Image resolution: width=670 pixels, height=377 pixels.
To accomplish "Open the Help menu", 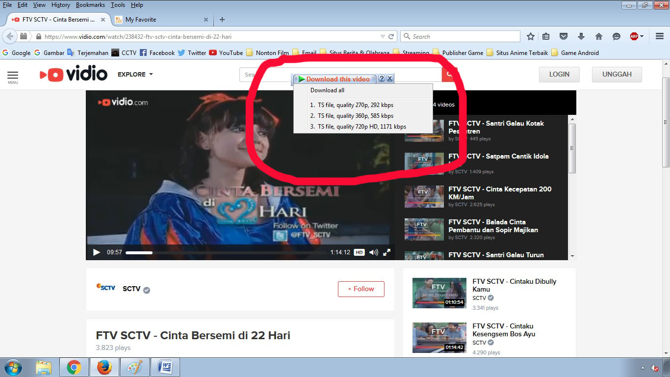I will (137, 5).
